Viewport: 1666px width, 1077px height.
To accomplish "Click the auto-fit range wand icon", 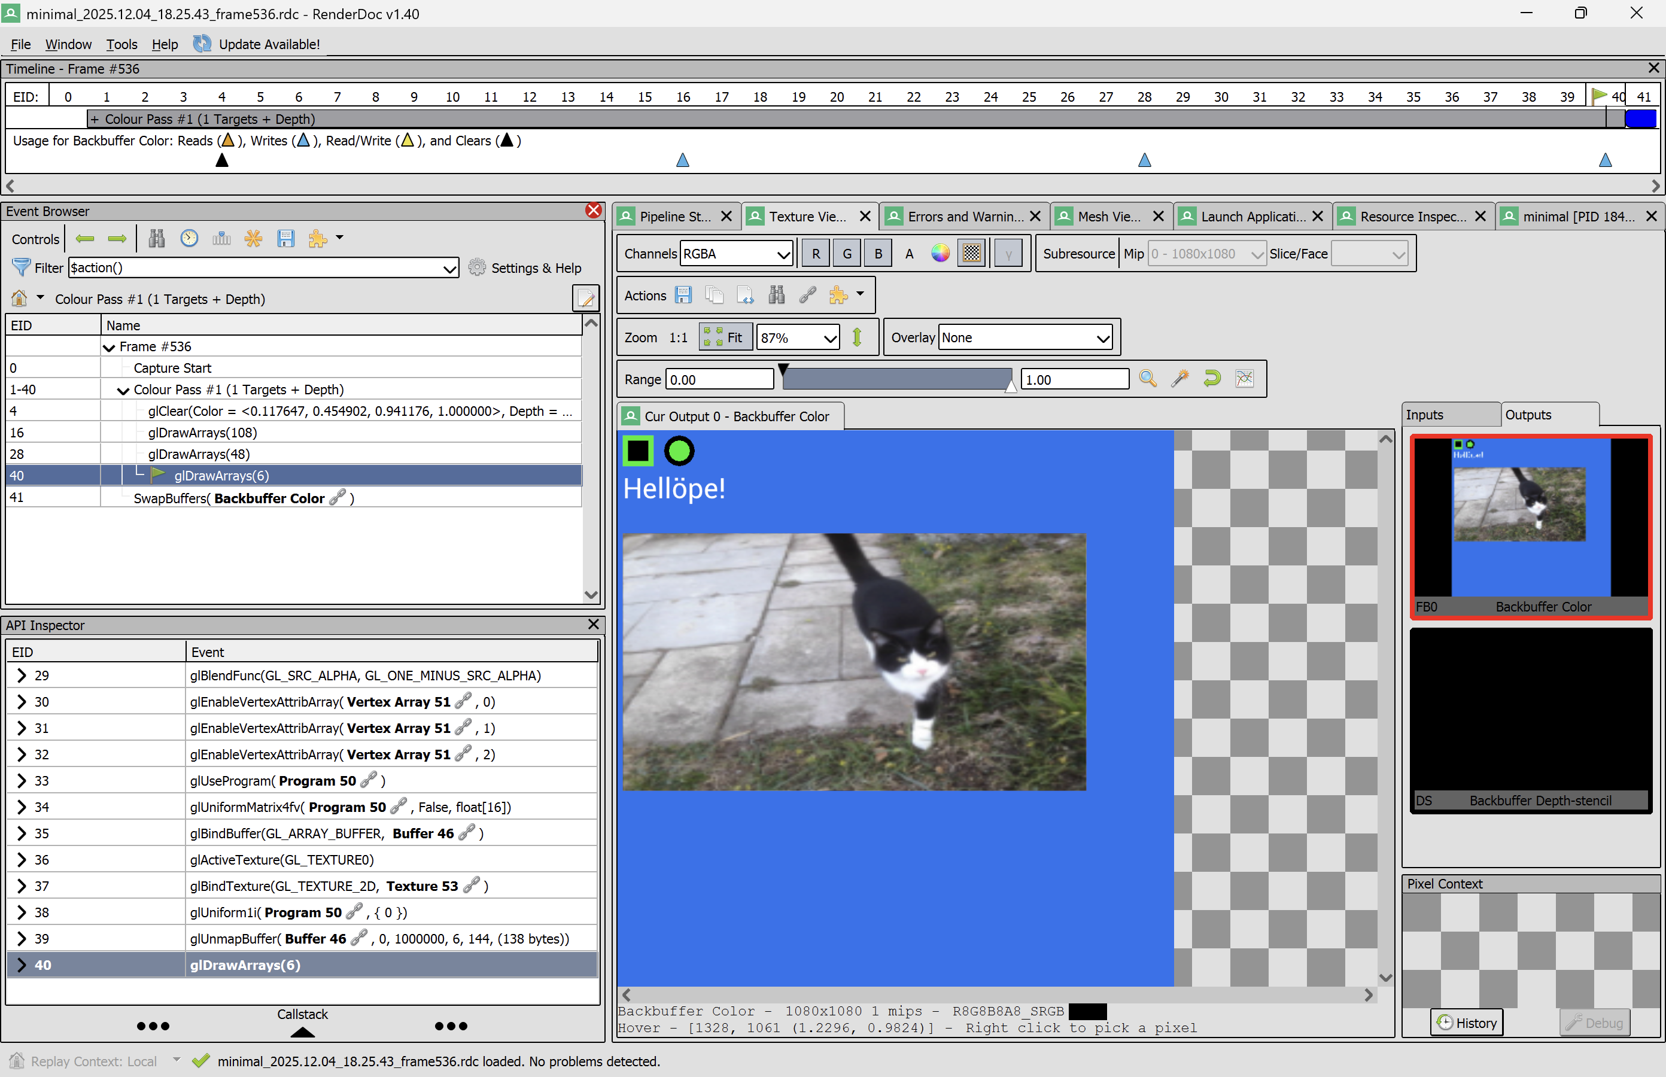I will [1180, 379].
